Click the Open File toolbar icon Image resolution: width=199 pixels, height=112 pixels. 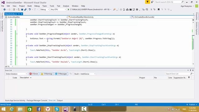point(19,10)
